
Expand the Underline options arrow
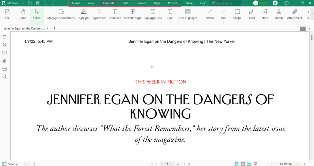115,22
